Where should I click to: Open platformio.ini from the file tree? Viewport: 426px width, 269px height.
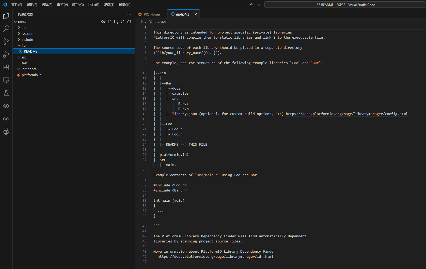(32, 75)
